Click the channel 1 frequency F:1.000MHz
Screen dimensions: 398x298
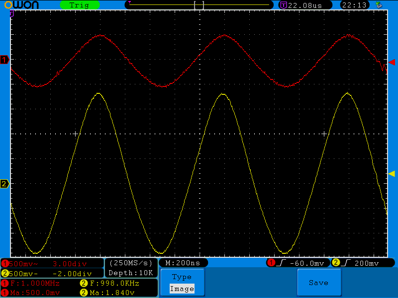coord(35,283)
